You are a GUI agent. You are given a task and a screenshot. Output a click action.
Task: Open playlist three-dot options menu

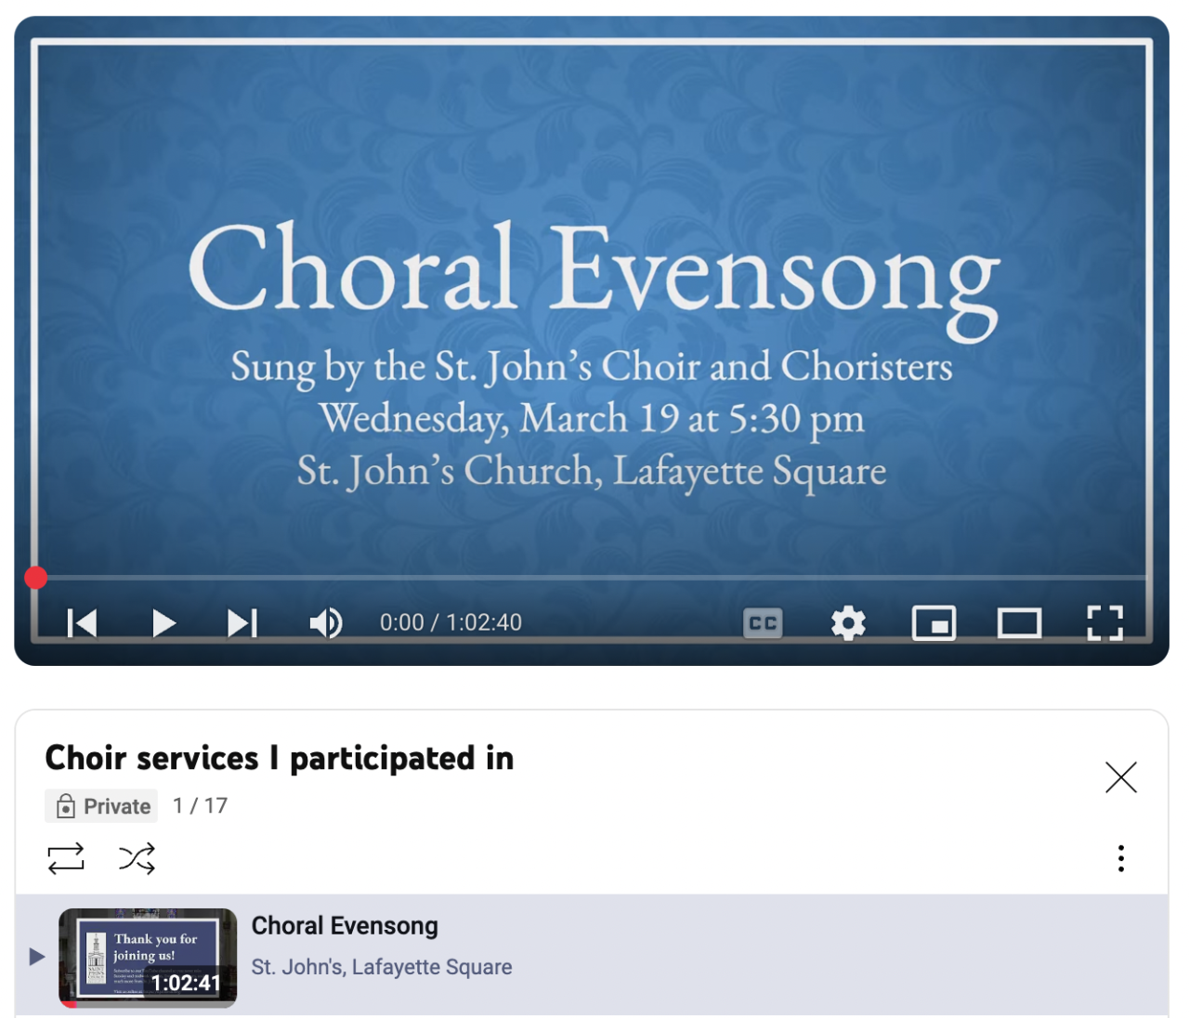(x=1121, y=858)
